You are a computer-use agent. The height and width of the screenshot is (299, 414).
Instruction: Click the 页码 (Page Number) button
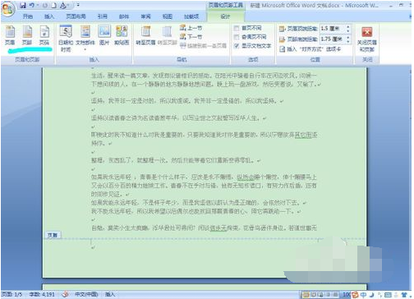[x=44, y=35]
